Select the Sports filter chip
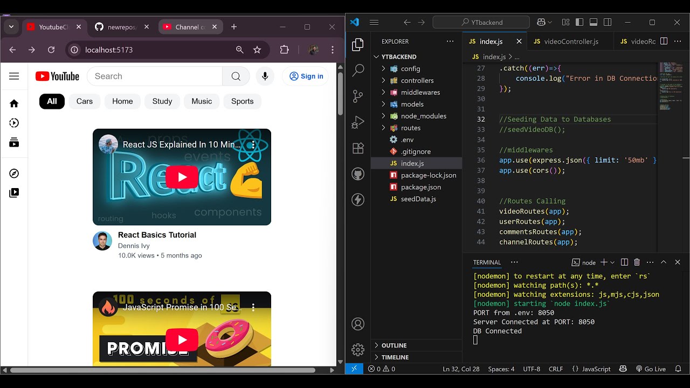The width and height of the screenshot is (690, 388). click(243, 101)
